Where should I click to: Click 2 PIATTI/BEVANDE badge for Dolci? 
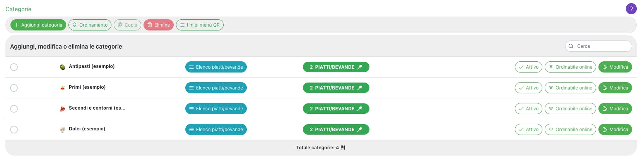point(336,130)
